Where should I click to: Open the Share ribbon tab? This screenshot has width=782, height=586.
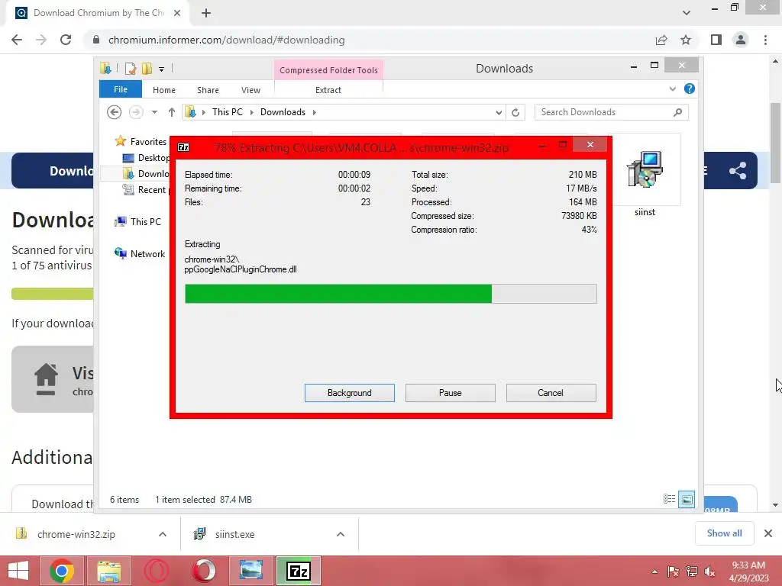click(208, 90)
